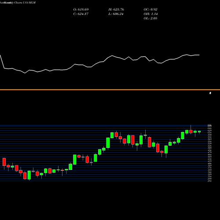Select the low price text "L: 606.24"

(x=116, y=14)
